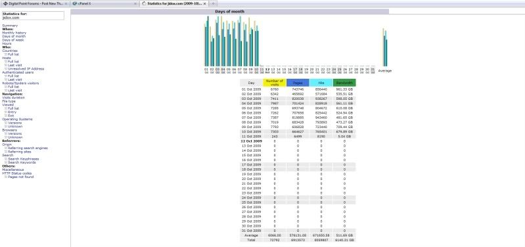Screen dimensions: 525x247
Task: Switch to the cPanel X tab
Action: (104, 3)
